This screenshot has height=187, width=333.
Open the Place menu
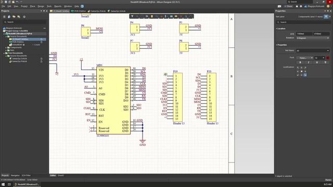click(32, 6)
